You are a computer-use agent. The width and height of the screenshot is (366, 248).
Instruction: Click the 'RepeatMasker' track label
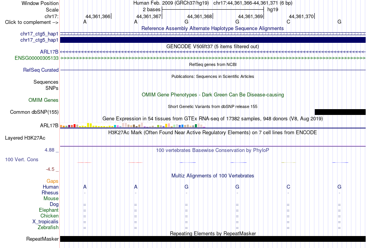tap(42, 239)
